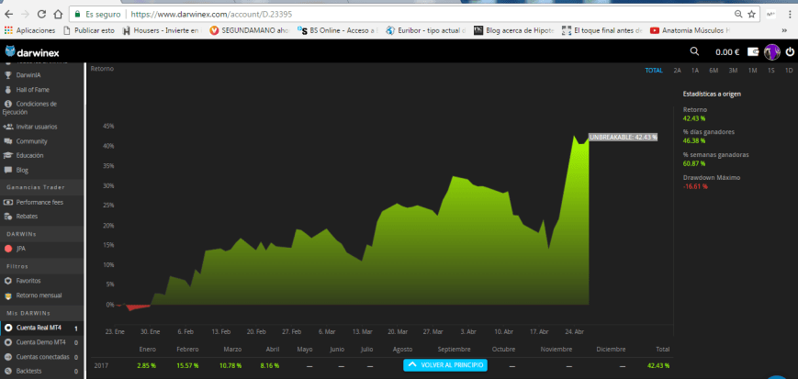The image size is (798, 379).
Task: Switch chart range to 1A
Action: click(x=695, y=71)
